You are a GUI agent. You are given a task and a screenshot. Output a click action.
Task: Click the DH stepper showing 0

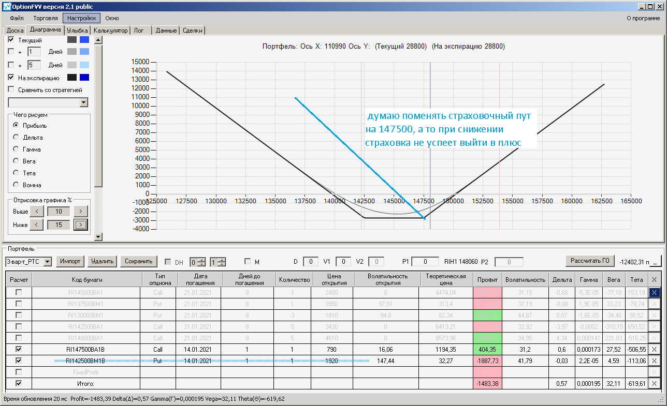[x=198, y=262]
